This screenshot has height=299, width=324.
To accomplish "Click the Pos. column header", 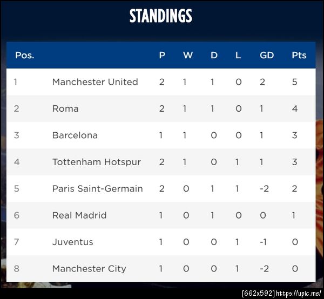I will (x=24, y=55).
